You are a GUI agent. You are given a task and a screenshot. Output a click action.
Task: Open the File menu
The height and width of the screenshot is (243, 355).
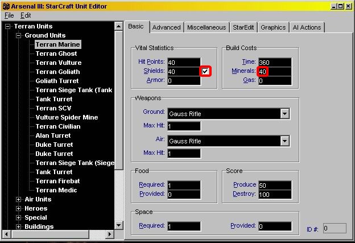9,15
